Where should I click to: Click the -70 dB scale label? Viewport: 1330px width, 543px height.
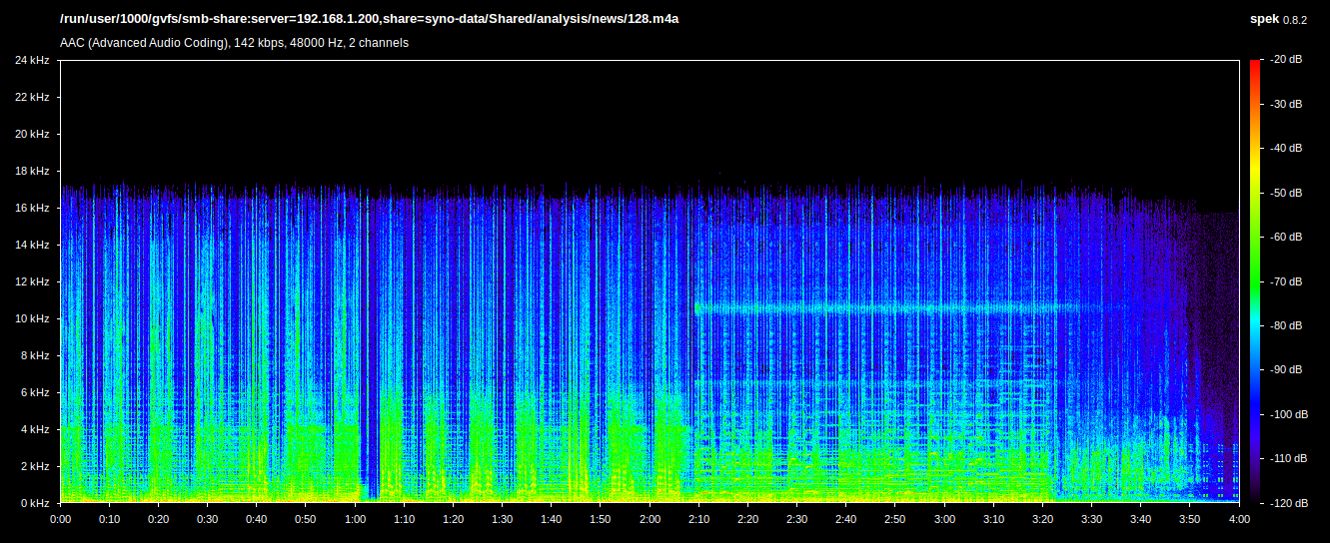1286,281
